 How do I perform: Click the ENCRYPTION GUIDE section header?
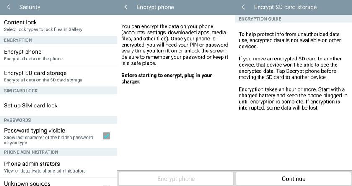tap(260, 19)
